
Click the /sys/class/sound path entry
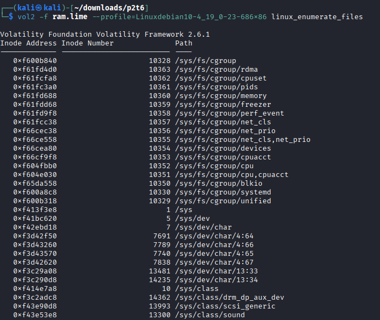click(x=208, y=315)
